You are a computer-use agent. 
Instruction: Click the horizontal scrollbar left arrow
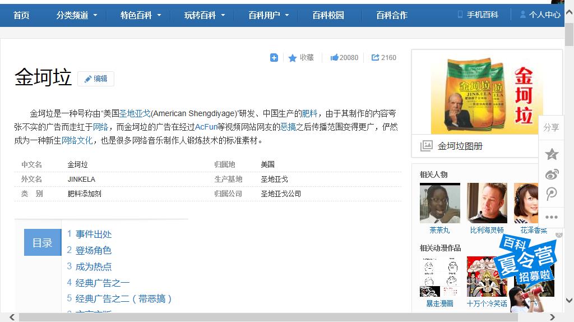tap(12, 318)
